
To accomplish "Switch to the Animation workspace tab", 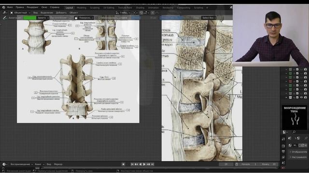I will click(154, 8).
